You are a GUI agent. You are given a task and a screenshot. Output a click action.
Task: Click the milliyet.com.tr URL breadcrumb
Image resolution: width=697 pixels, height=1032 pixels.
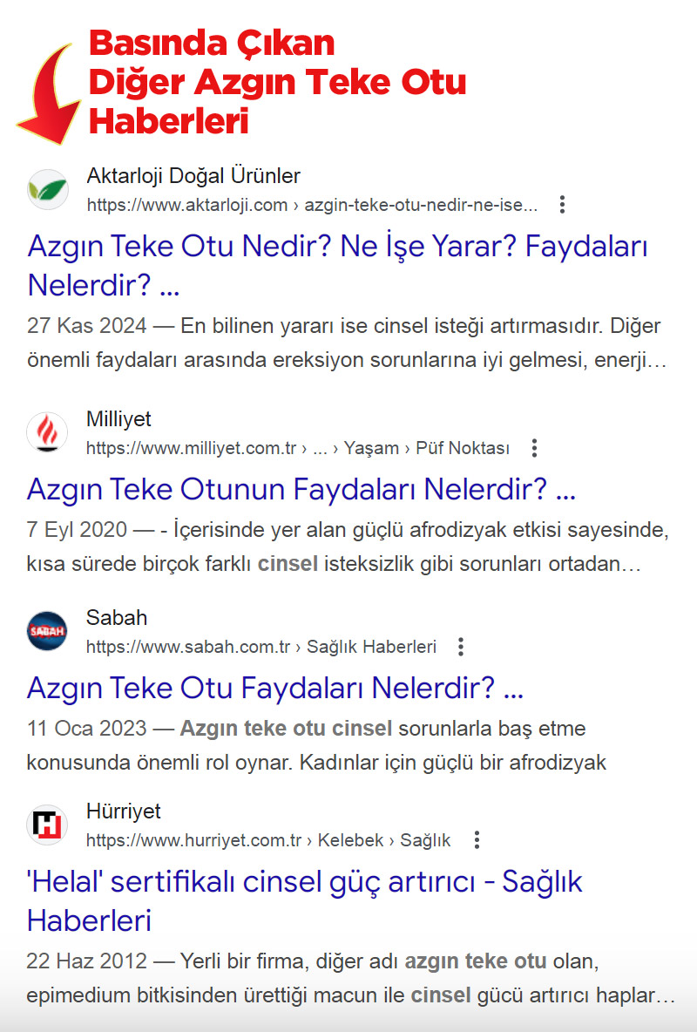click(297, 449)
